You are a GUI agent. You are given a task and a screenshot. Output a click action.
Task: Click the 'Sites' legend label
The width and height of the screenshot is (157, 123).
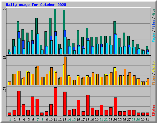coord(154,81)
